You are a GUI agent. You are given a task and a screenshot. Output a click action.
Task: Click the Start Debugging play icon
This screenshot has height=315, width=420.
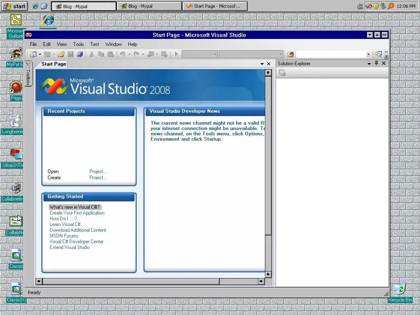click(x=176, y=55)
